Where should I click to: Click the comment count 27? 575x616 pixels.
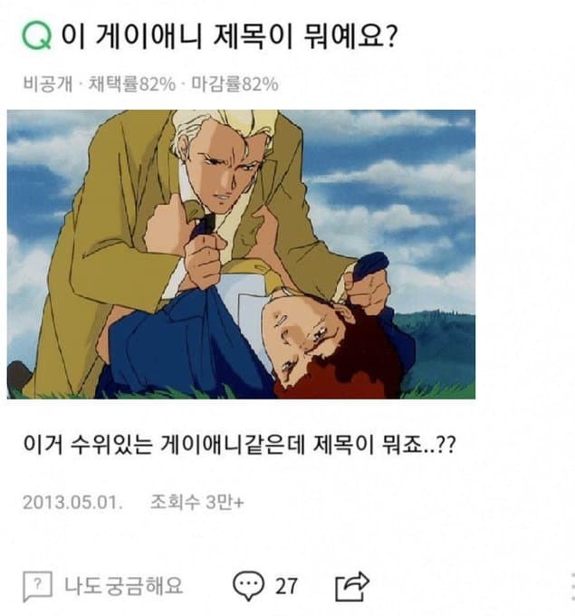286,586
